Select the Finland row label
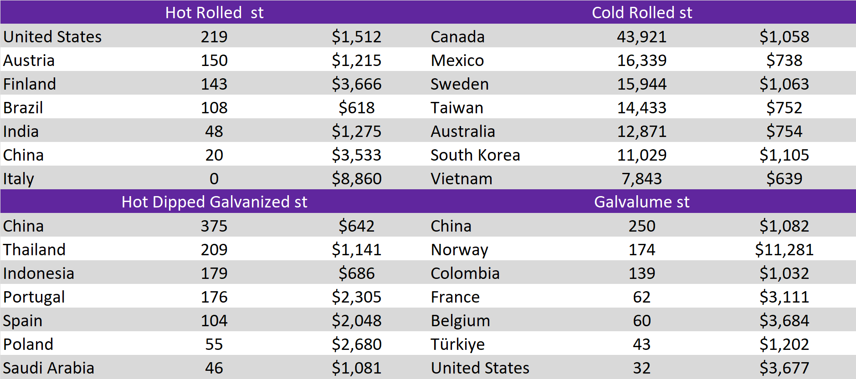 [x=30, y=84]
